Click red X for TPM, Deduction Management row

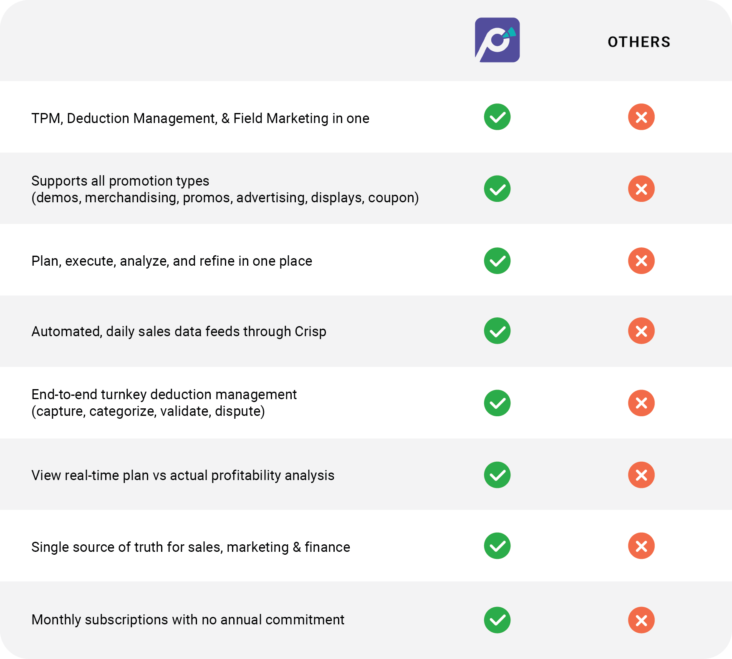pos(641,117)
